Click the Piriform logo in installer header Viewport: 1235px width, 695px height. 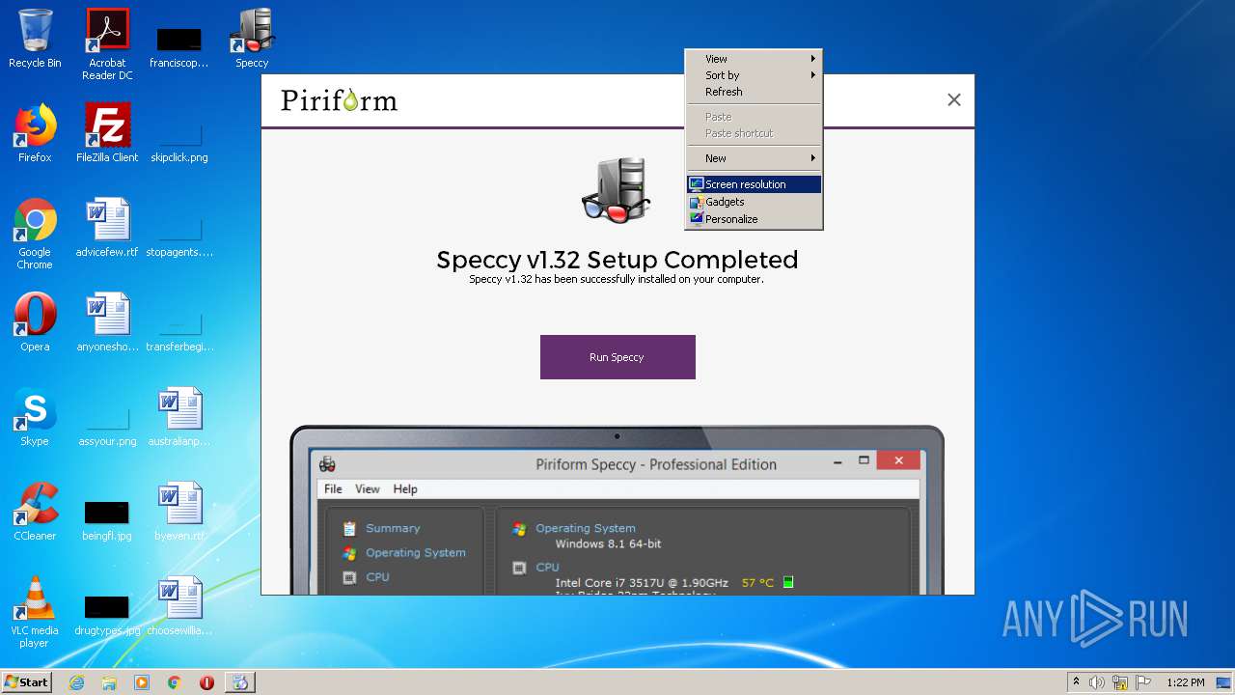pyautogui.click(x=339, y=100)
